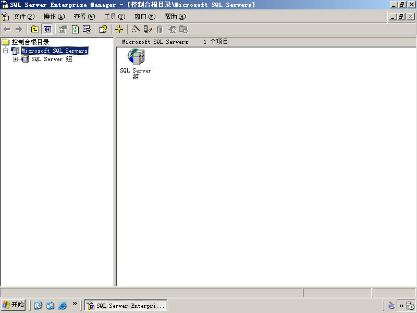The image size is (417, 313).
Task: Expand quick launch overflow chevron
Action: tap(75, 303)
